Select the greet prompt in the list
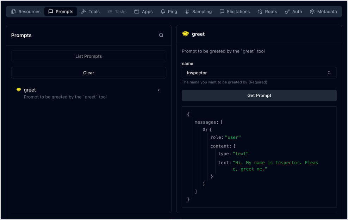Image resolution: width=348 pixels, height=220 pixels. 88,93
